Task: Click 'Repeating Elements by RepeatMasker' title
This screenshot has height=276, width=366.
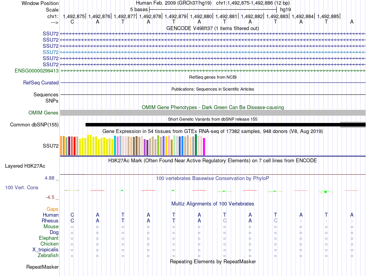Action: tap(213, 261)
